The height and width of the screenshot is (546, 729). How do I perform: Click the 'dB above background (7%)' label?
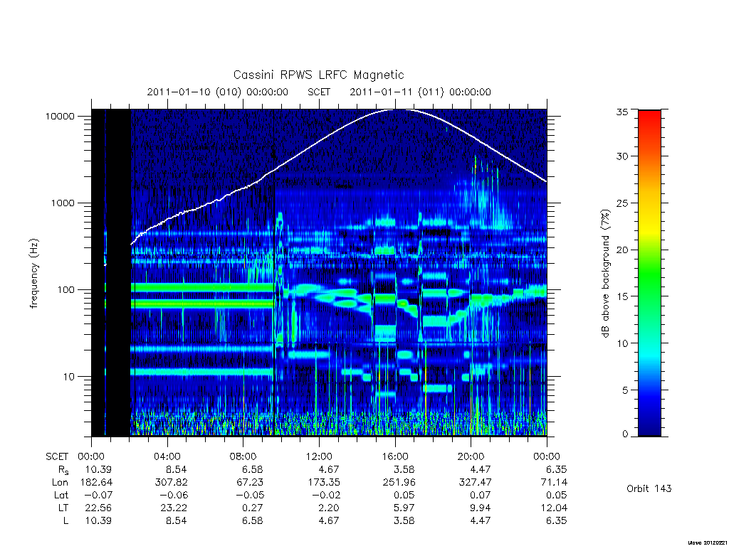coord(605,274)
